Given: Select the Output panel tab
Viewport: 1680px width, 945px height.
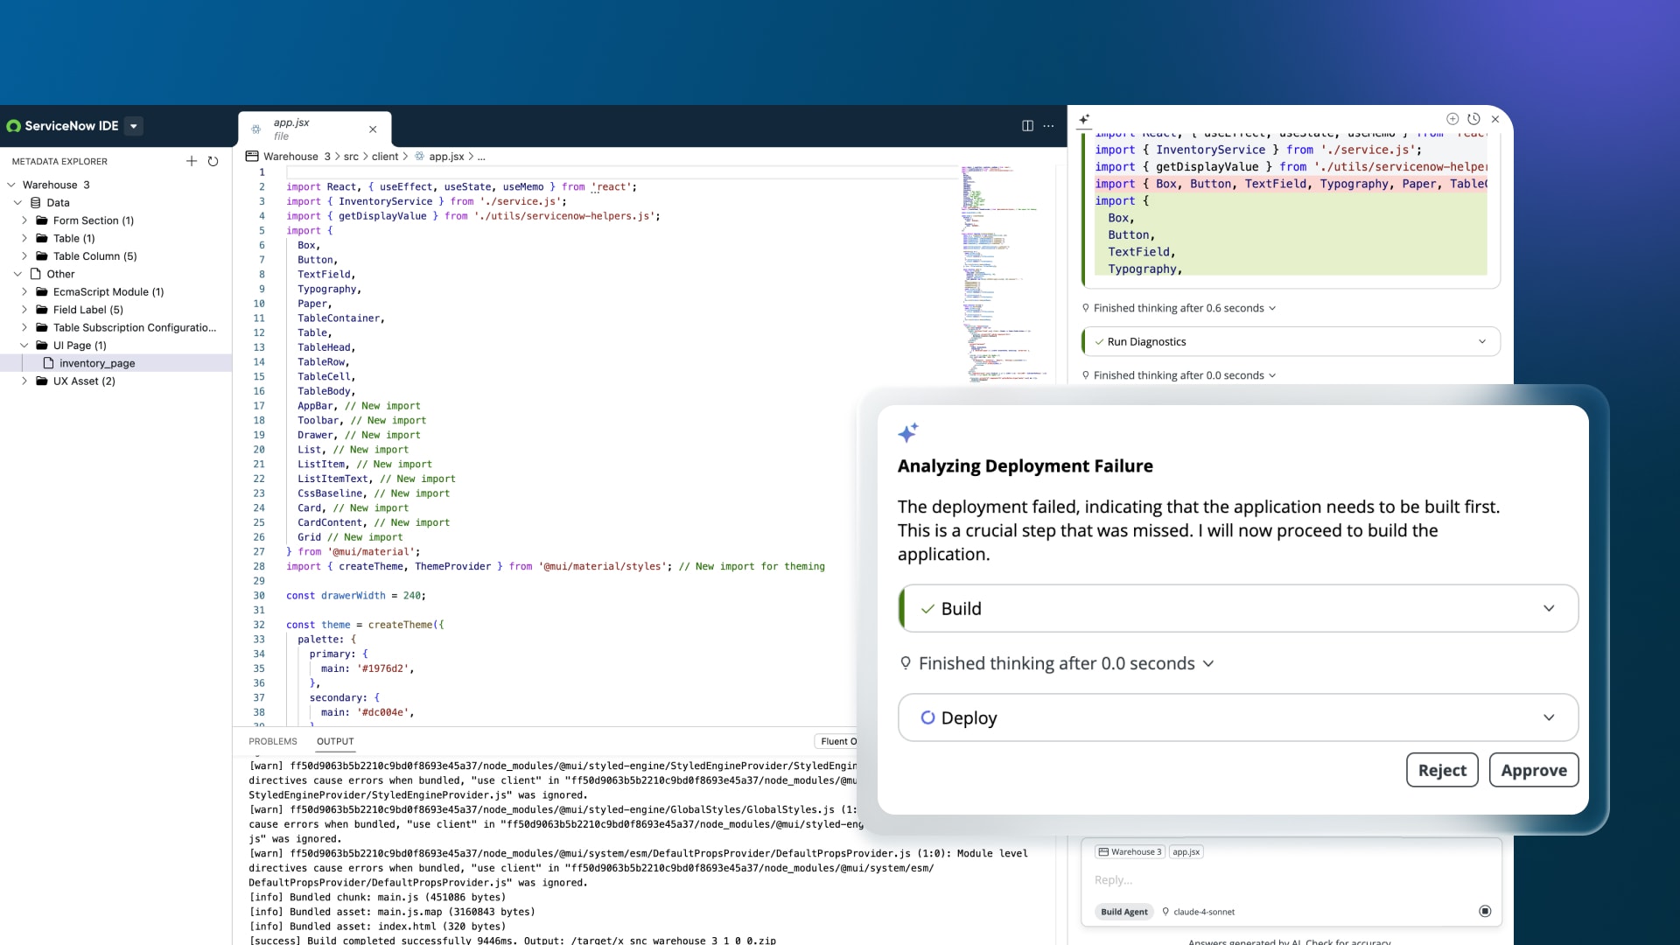Looking at the screenshot, I should point(335,741).
